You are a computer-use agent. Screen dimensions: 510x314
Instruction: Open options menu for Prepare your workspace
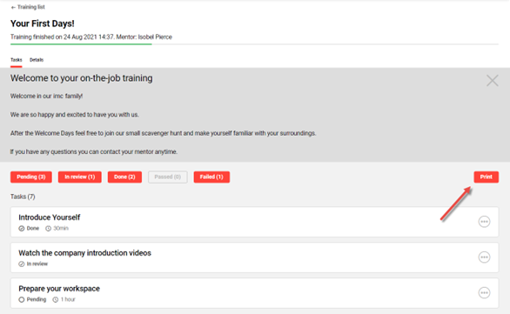[x=484, y=292]
